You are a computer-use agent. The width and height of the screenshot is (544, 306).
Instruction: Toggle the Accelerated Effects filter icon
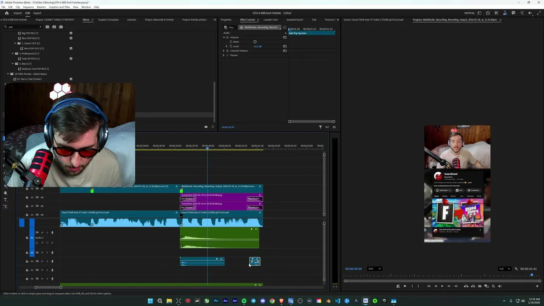(47, 27)
